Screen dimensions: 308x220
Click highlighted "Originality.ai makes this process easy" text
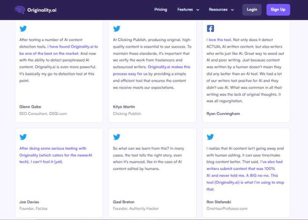151,70
